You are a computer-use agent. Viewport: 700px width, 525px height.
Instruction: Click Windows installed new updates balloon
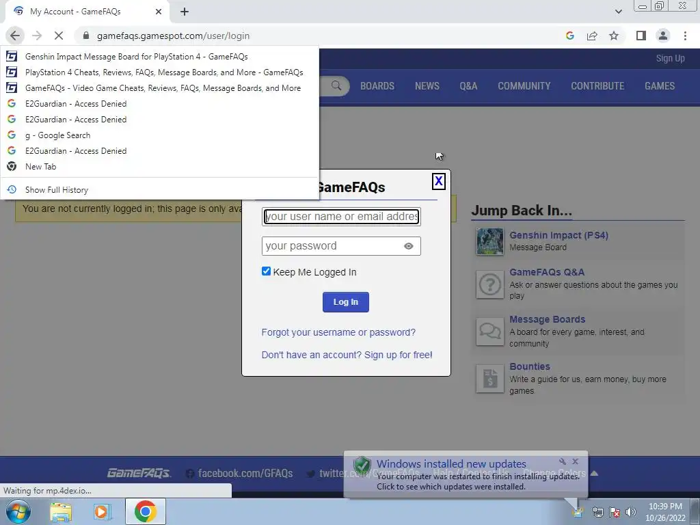click(466, 474)
